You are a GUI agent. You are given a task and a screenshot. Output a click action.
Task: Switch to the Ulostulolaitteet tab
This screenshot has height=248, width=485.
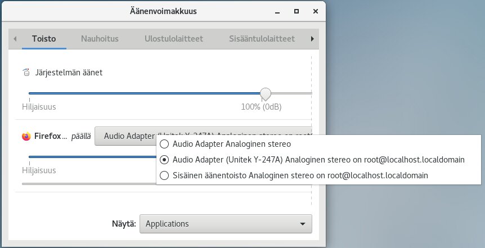(x=174, y=39)
